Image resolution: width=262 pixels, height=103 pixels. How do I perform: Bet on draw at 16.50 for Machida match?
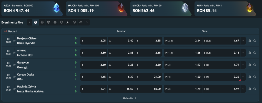coord(121,89)
